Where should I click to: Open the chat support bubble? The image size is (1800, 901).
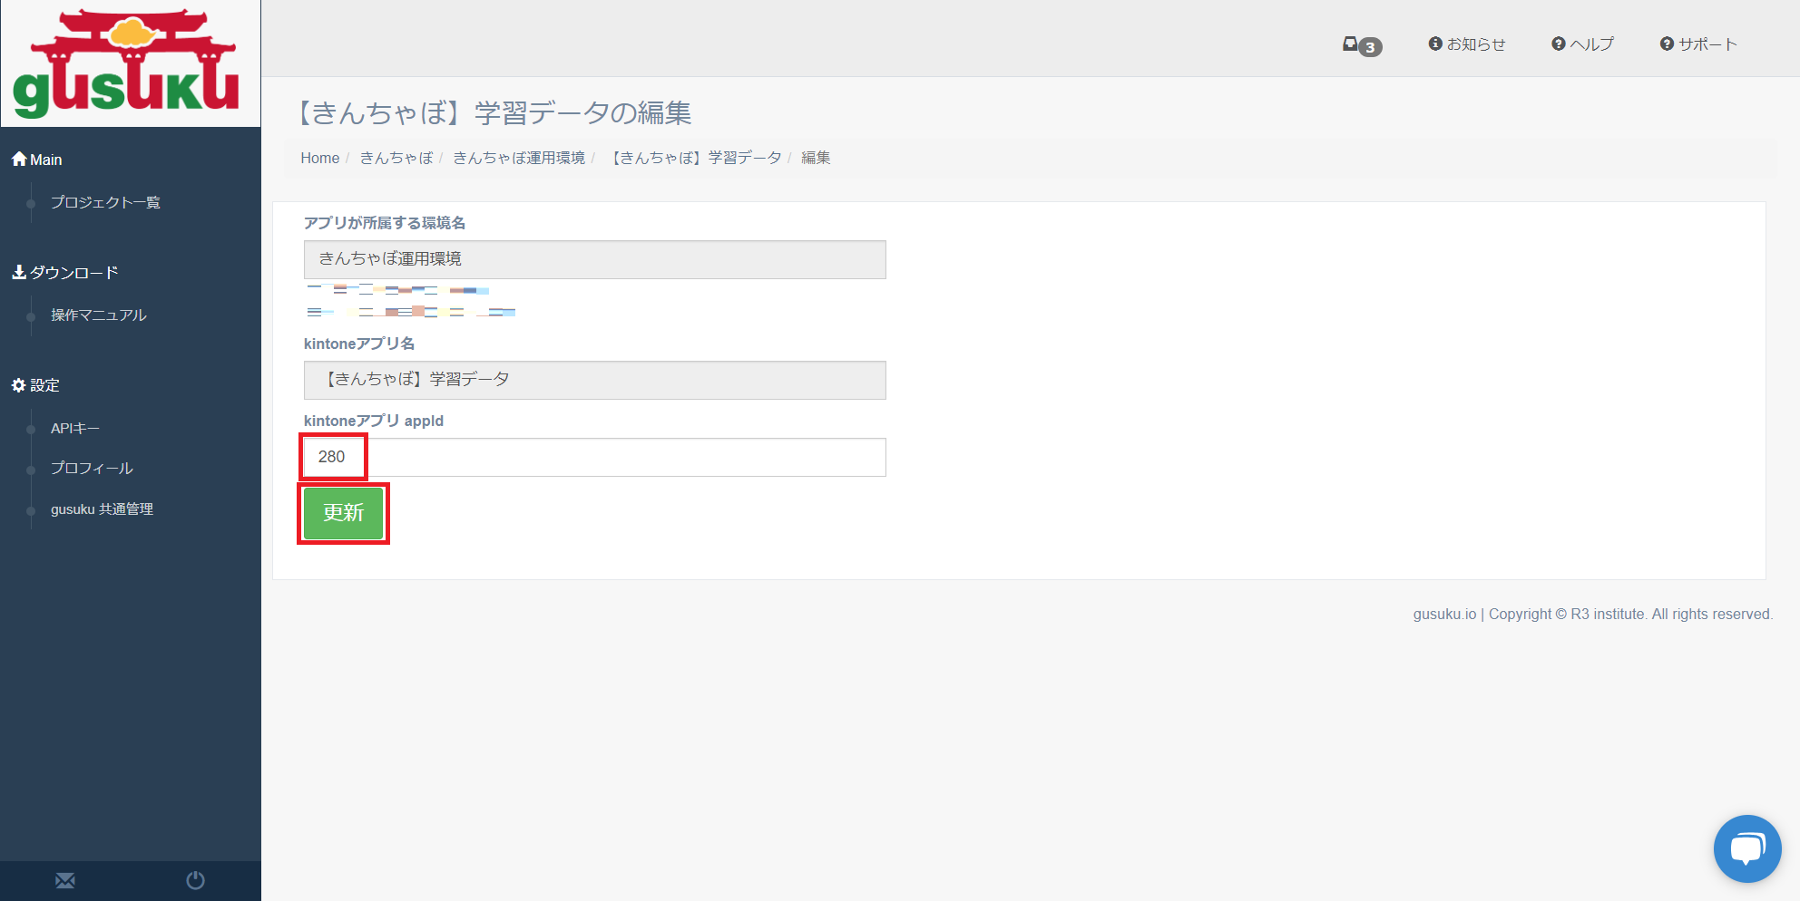coord(1746,848)
